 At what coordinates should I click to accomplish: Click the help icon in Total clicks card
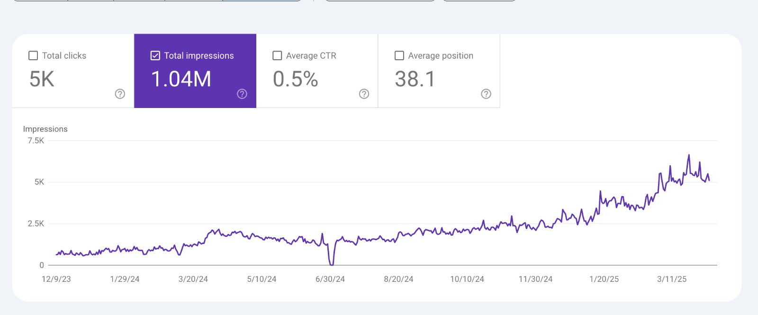(120, 94)
